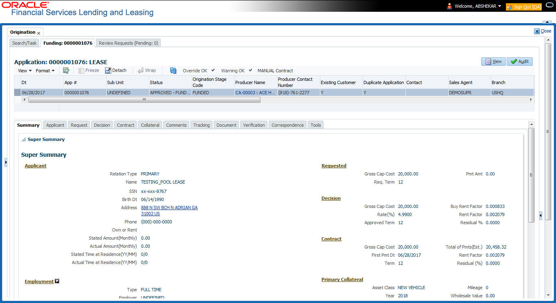Click the Employment section heading link

coord(39,281)
